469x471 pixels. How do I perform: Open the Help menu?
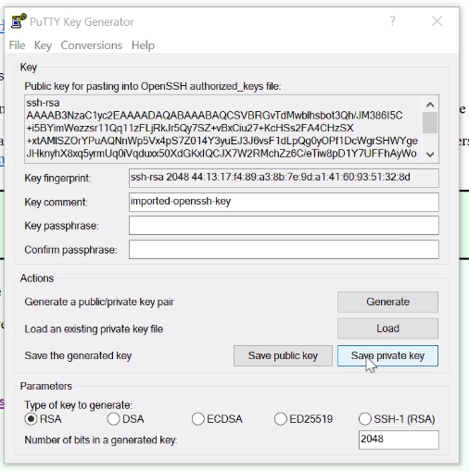point(143,45)
